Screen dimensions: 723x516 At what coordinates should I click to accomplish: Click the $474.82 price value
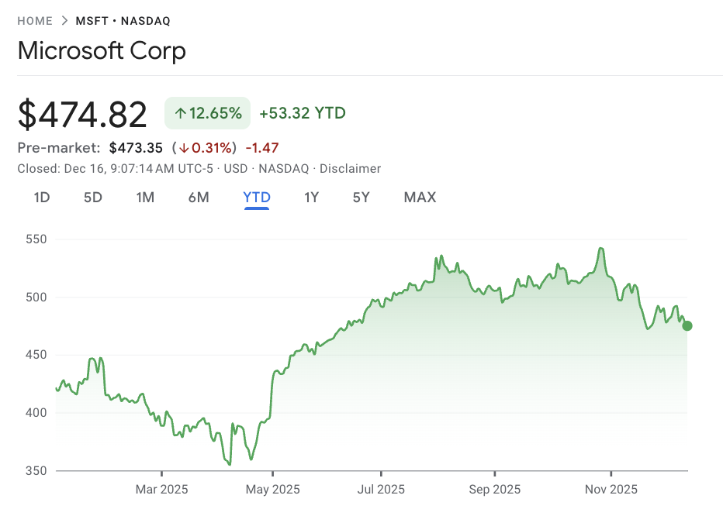tap(82, 115)
